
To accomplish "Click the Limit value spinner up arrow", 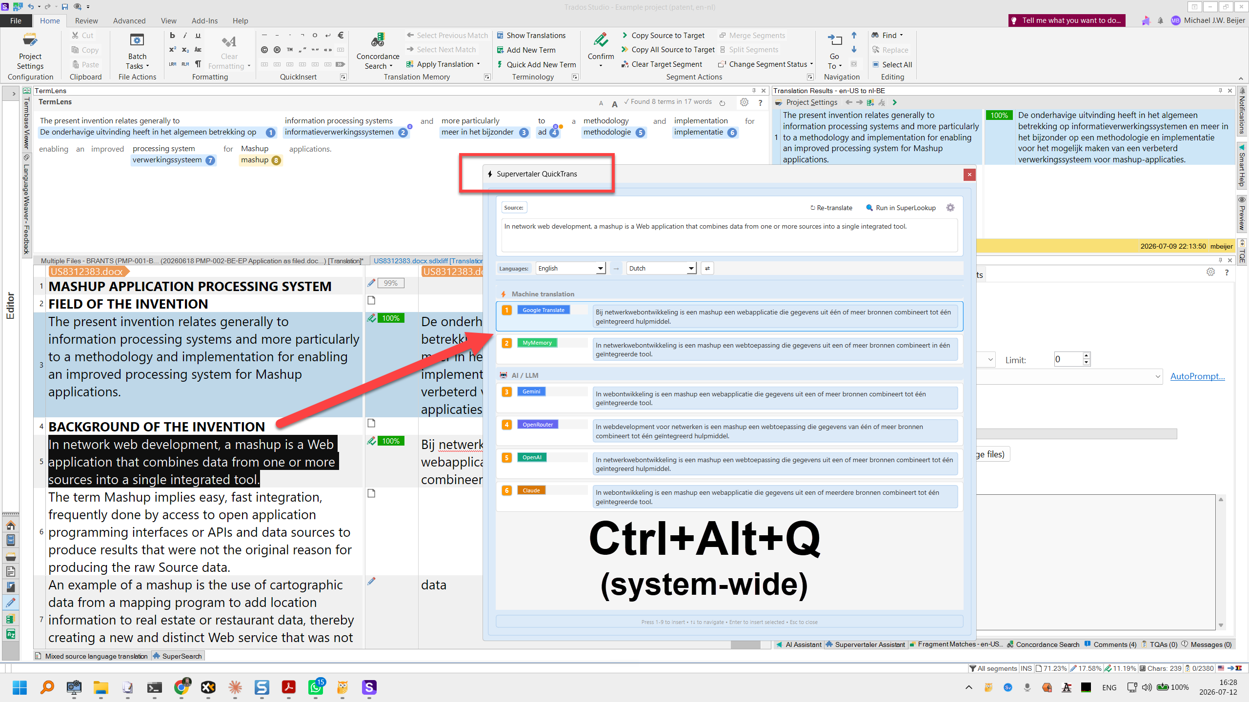I will tap(1087, 355).
